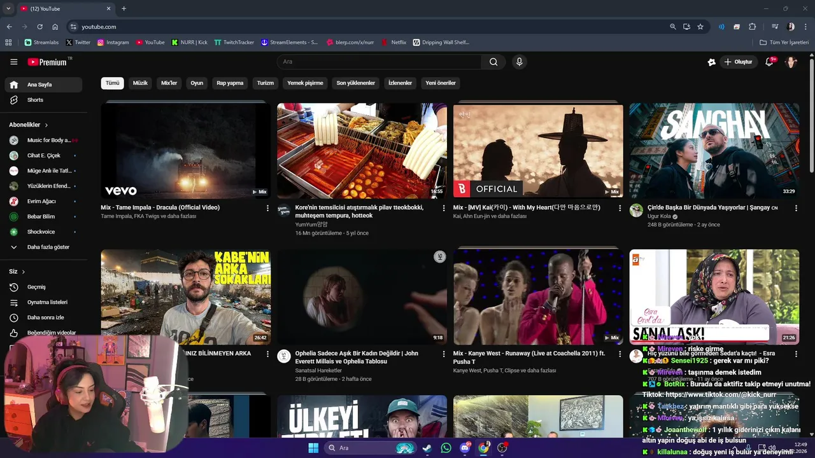
Task: Go to Chrome home page button
Action: tap(55, 27)
